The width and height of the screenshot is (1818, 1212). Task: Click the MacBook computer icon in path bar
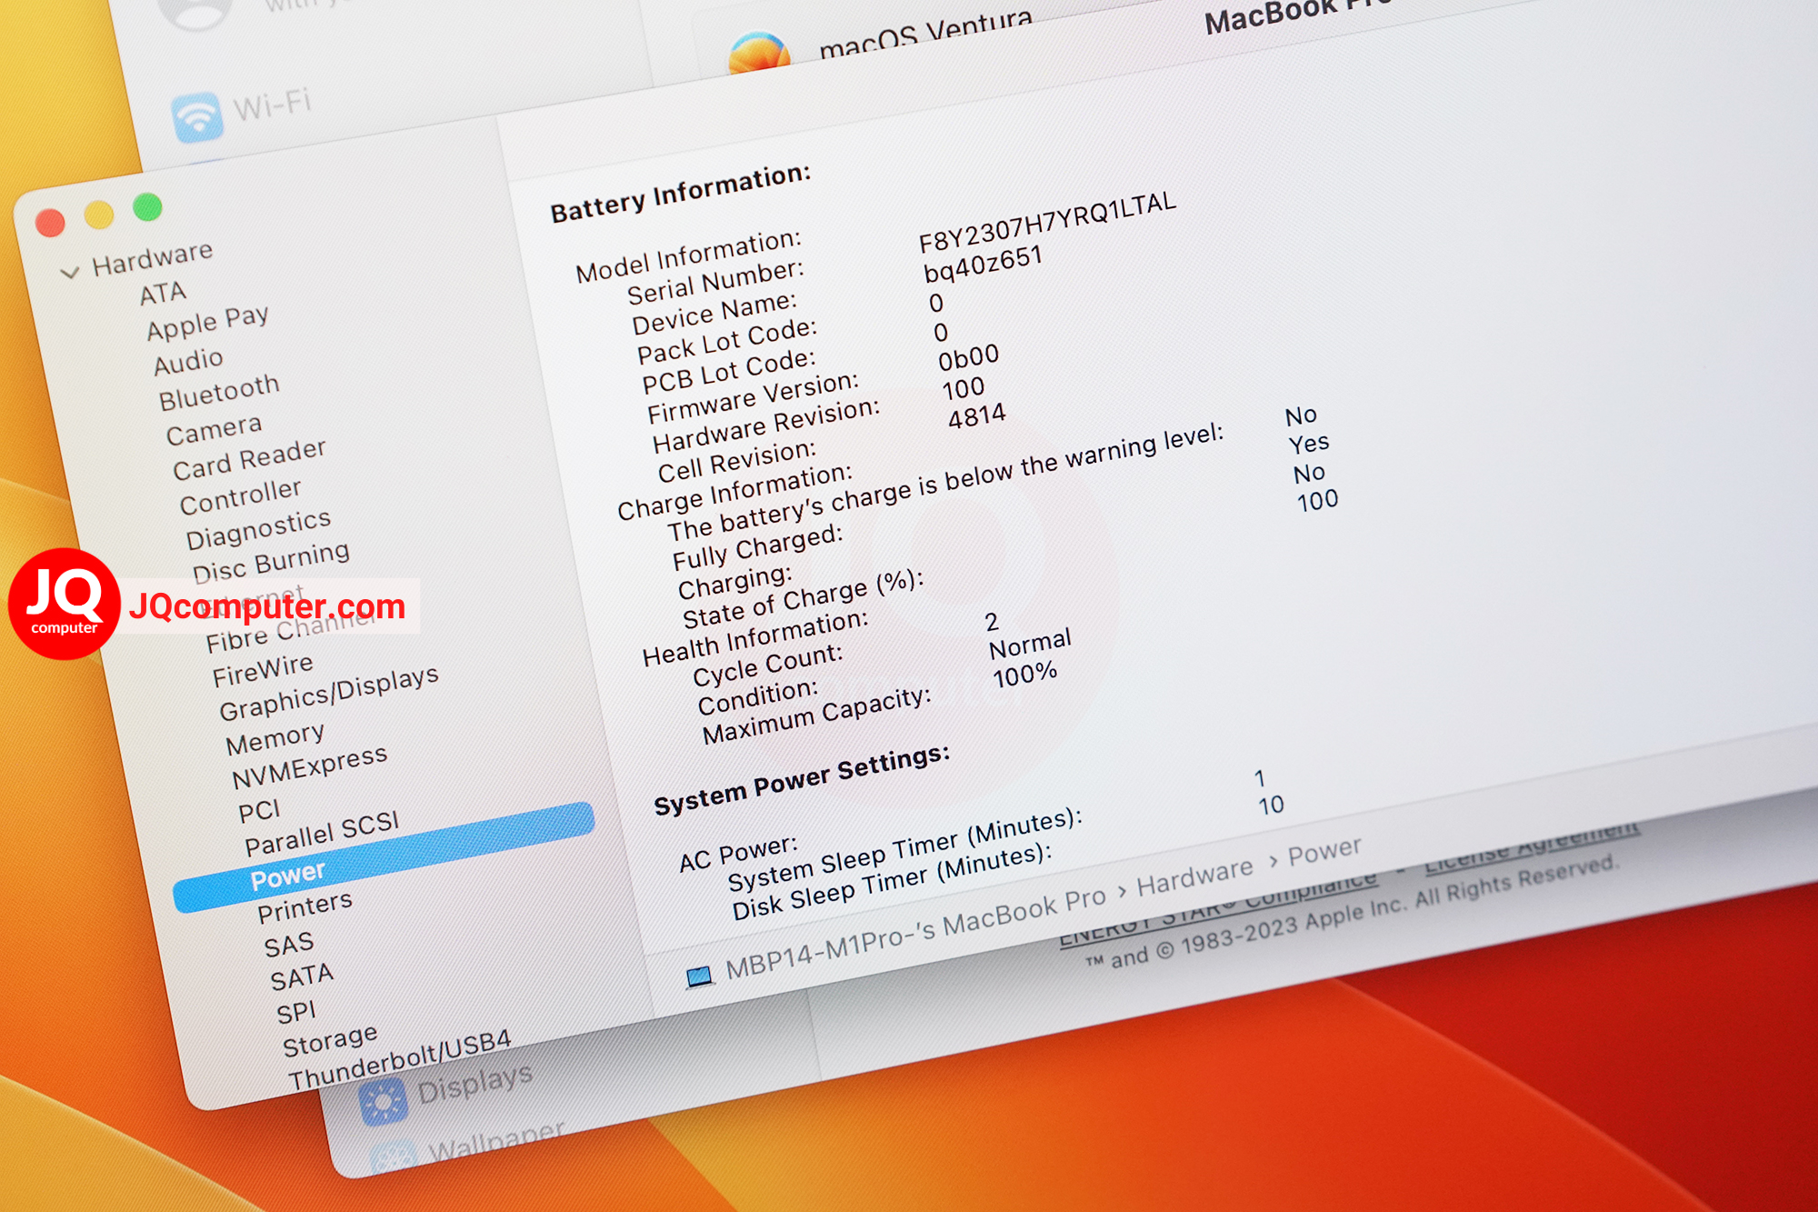[699, 977]
